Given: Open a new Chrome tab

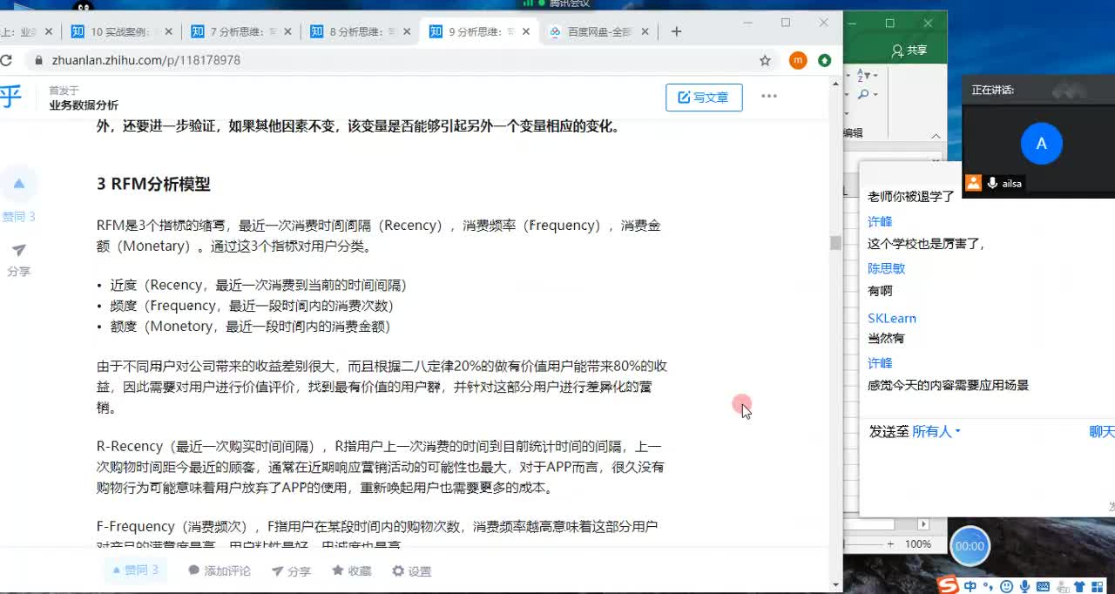Looking at the screenshot, I should click(x=676, y=31).
